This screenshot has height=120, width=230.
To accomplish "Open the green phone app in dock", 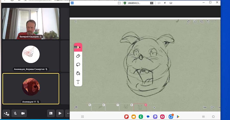I will [x=141, y=117].
